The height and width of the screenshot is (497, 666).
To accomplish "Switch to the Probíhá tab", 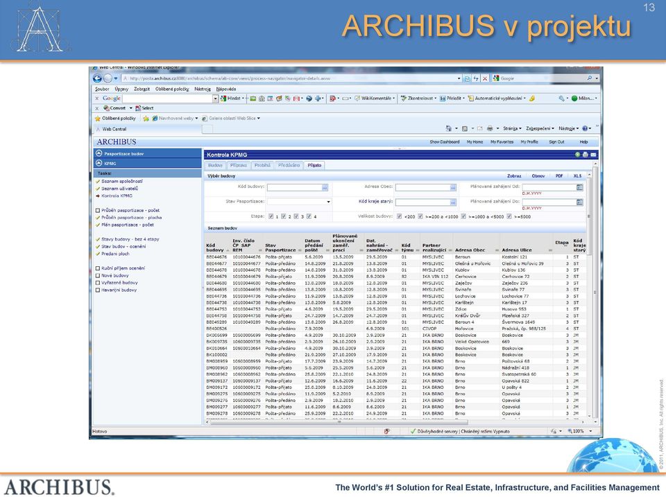I will point(262,165).
